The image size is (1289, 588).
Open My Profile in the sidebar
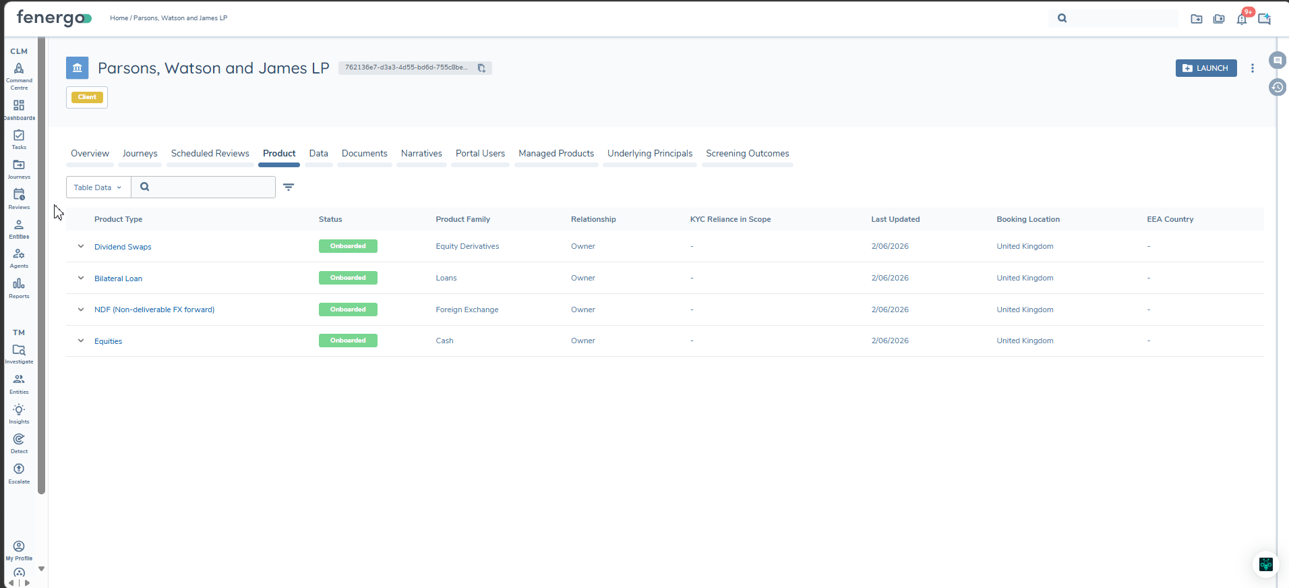point(19,550)
